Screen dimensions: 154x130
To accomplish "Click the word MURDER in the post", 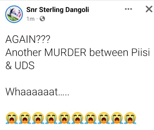I will click(65, 52).
